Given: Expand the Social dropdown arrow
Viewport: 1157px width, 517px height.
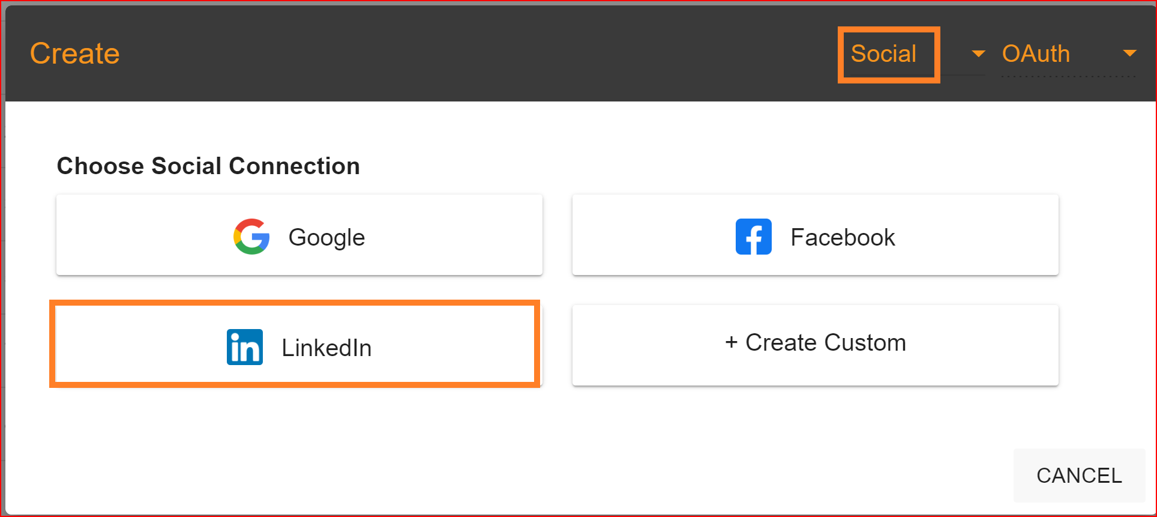Looking at the screenshot, I should 978,54.
